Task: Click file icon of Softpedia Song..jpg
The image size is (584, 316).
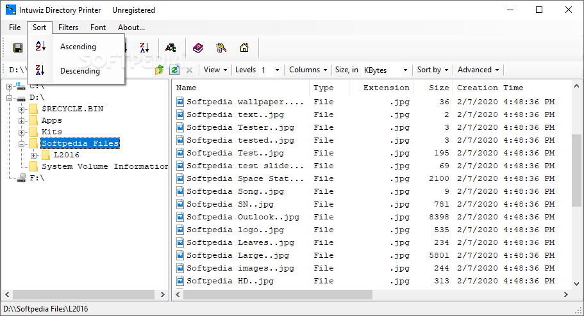Action: [x=180, y=191]
